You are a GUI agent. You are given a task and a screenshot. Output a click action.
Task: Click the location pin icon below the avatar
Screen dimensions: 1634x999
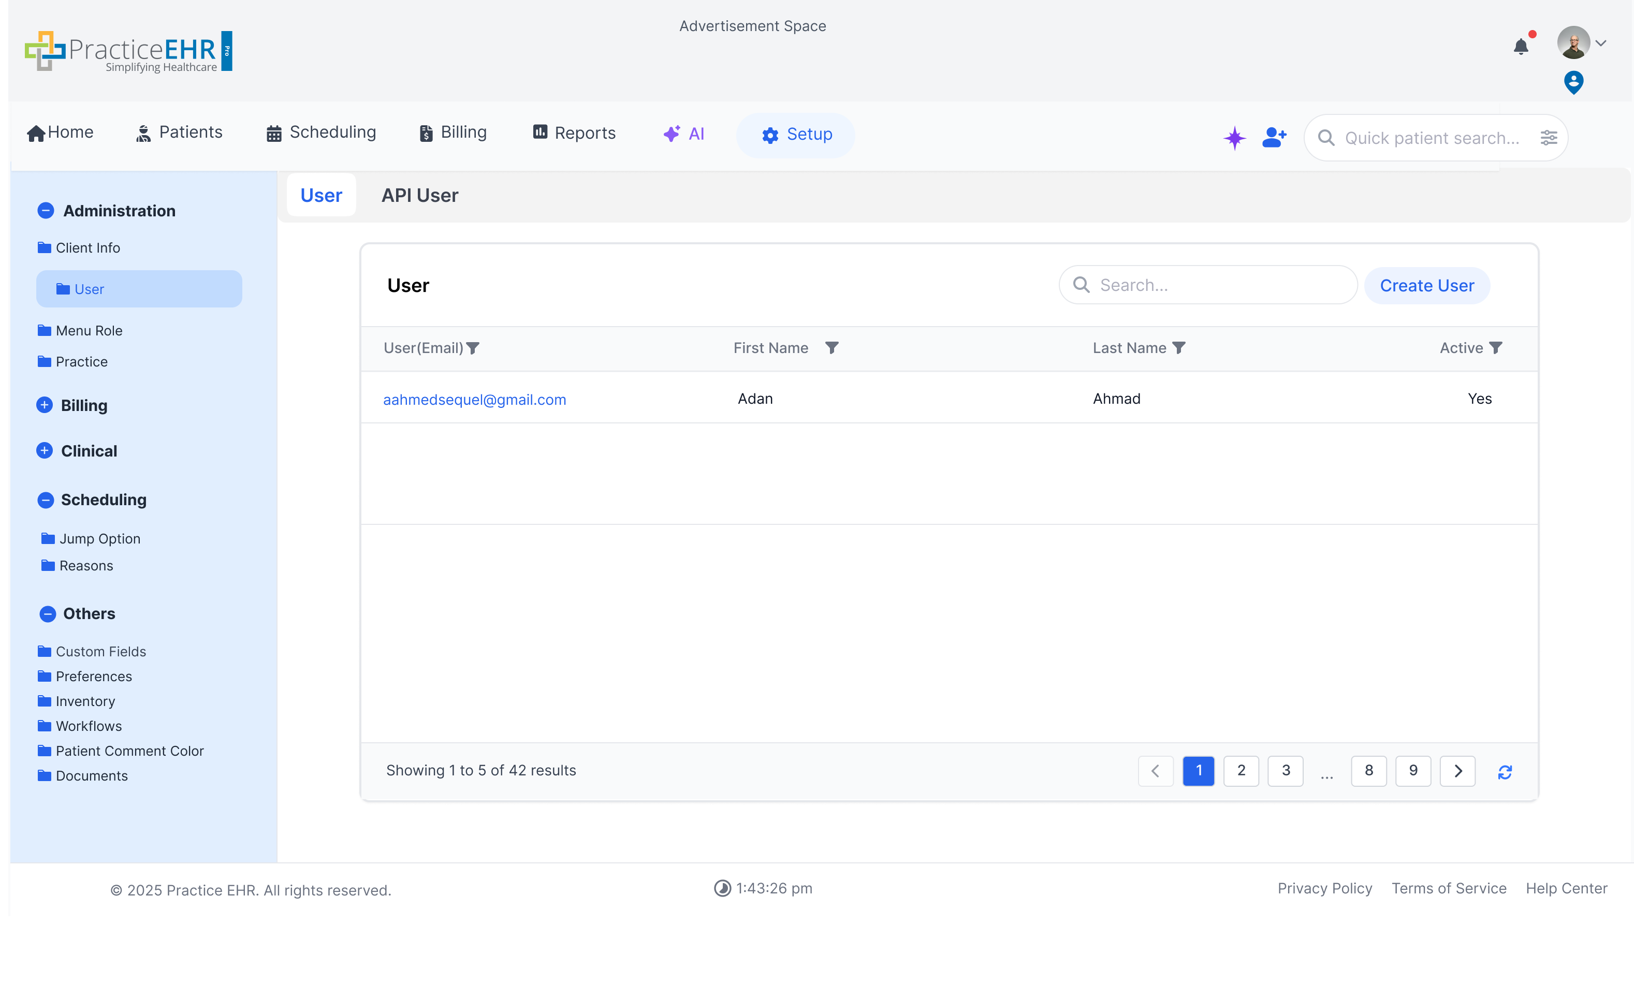[x=1573, y=82]
